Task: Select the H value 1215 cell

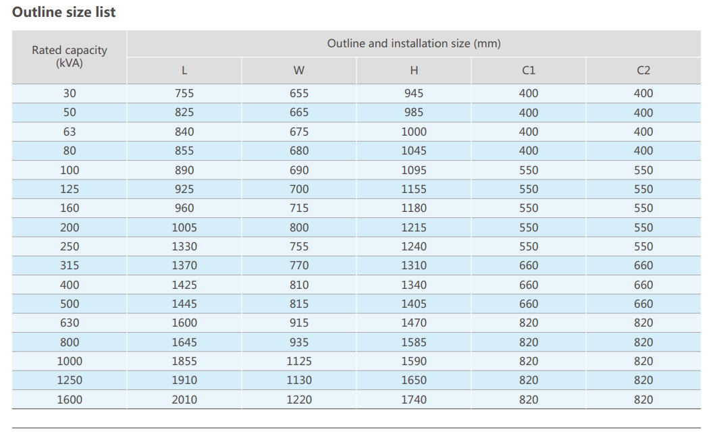Action: (414, 227)
